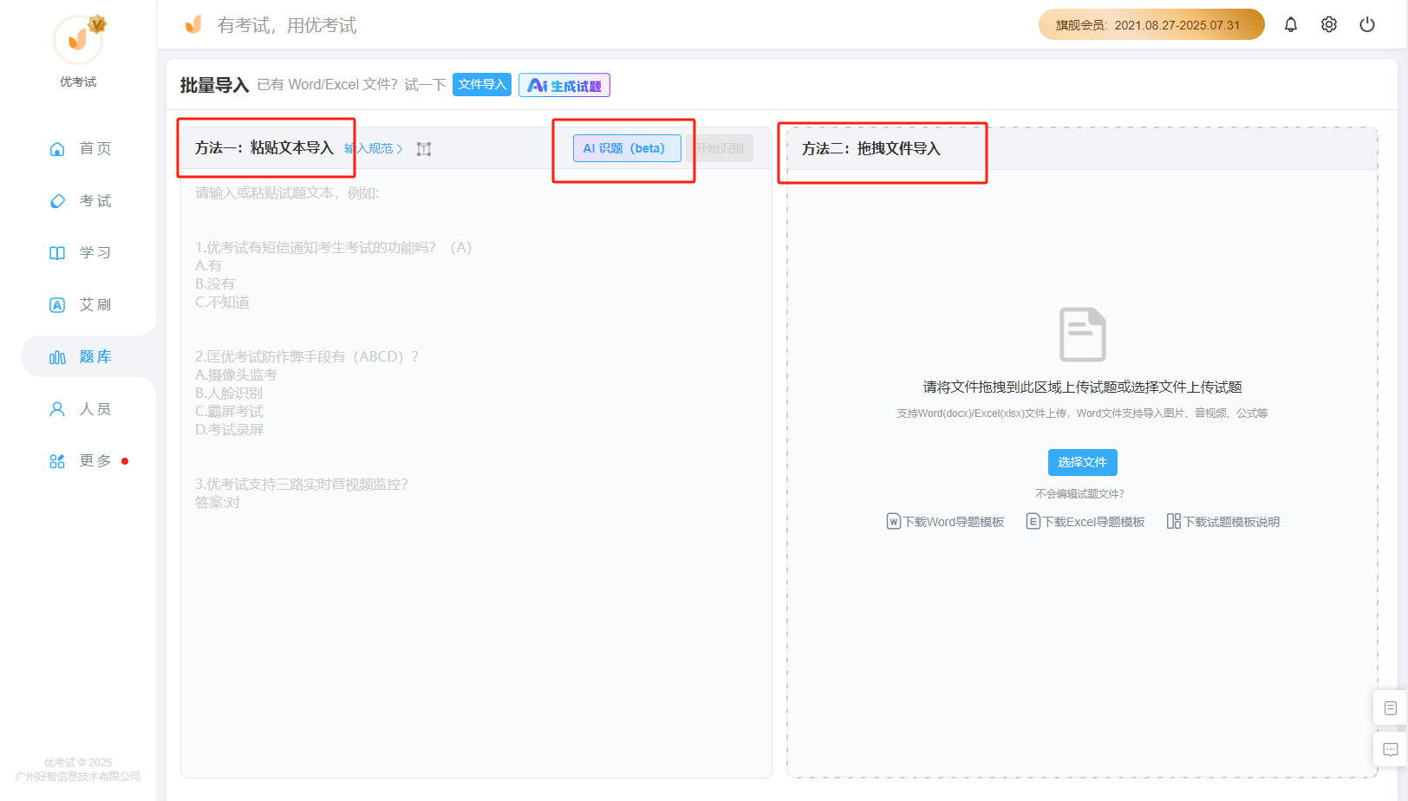Open settings gear icon

tap(1329, 24)
